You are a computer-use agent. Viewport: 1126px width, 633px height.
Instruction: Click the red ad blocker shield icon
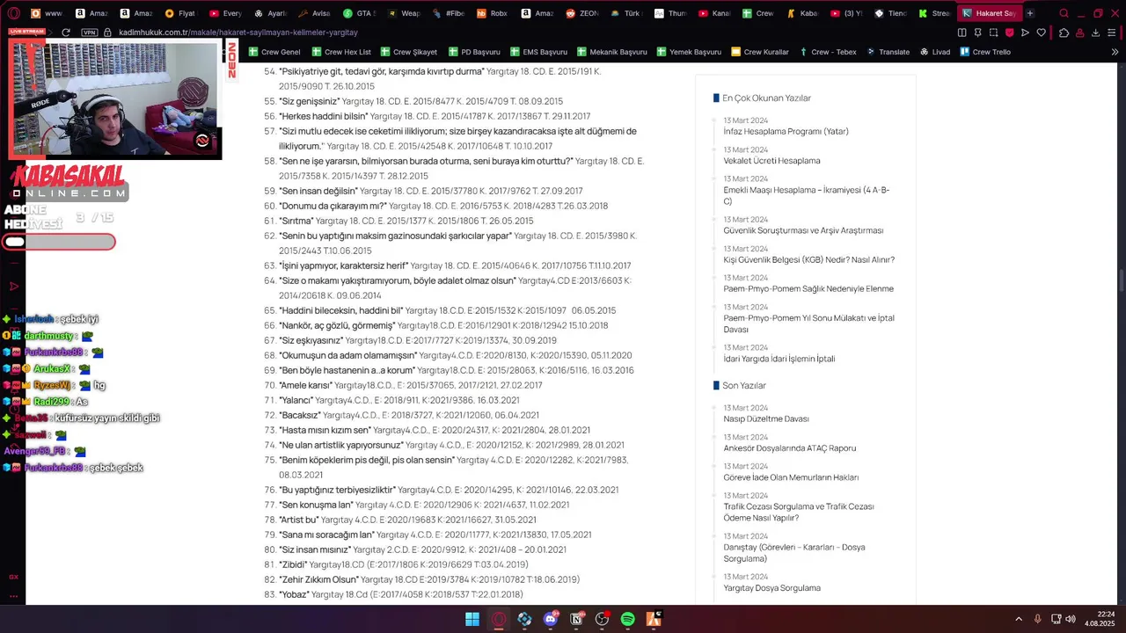pos(1009,33)
